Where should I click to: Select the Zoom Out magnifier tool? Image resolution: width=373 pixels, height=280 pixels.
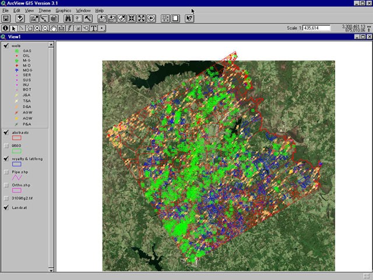(x=45, y=27)
